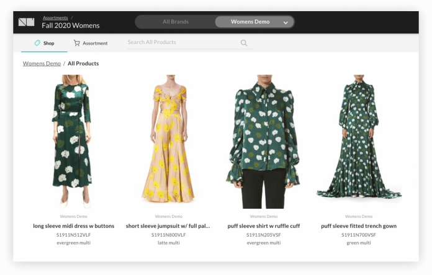Open the Womens Demo breadcrumb link
Screen dimensions: 432x275
click(x=42, y=63)
